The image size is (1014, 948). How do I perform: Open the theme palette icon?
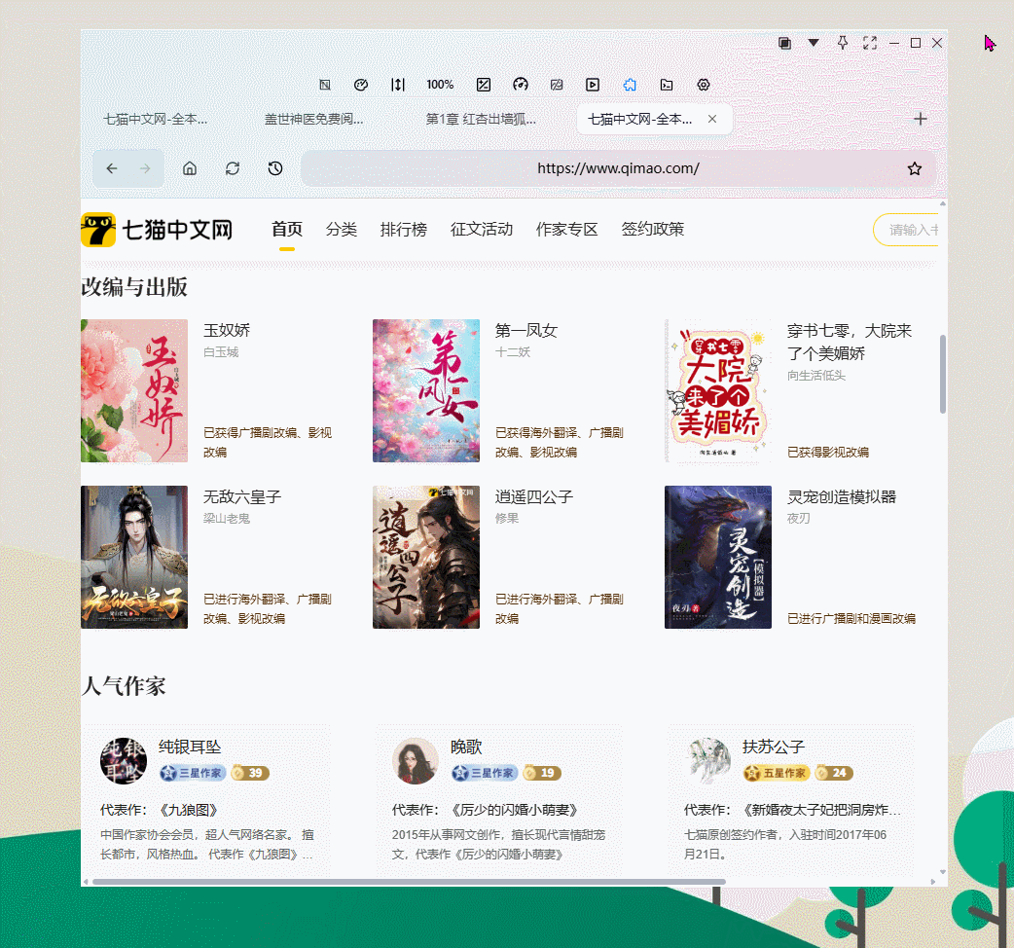[x=361, y=85]
